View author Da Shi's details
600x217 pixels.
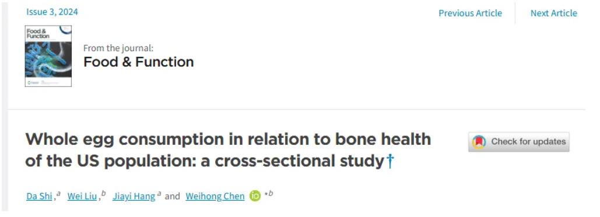pyautogui.click(x=39, y=197)
